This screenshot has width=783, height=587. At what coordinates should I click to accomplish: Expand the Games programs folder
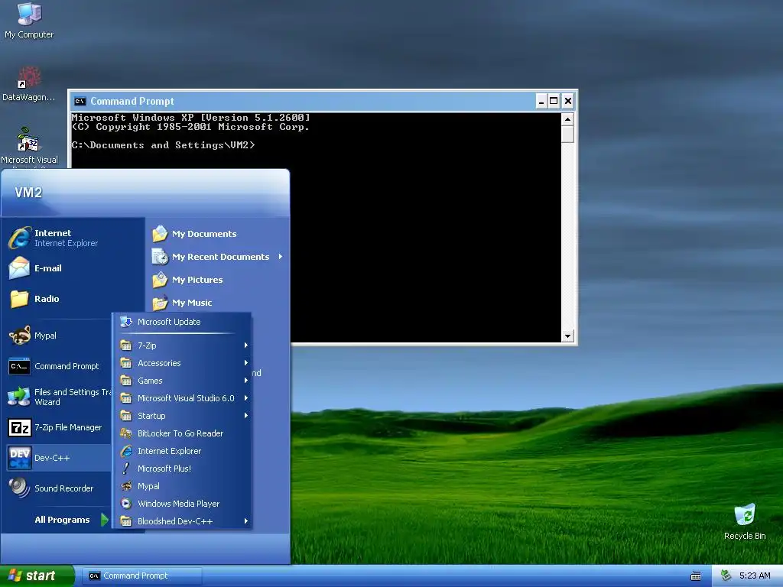pyautogui.click(x=182, y=381)
